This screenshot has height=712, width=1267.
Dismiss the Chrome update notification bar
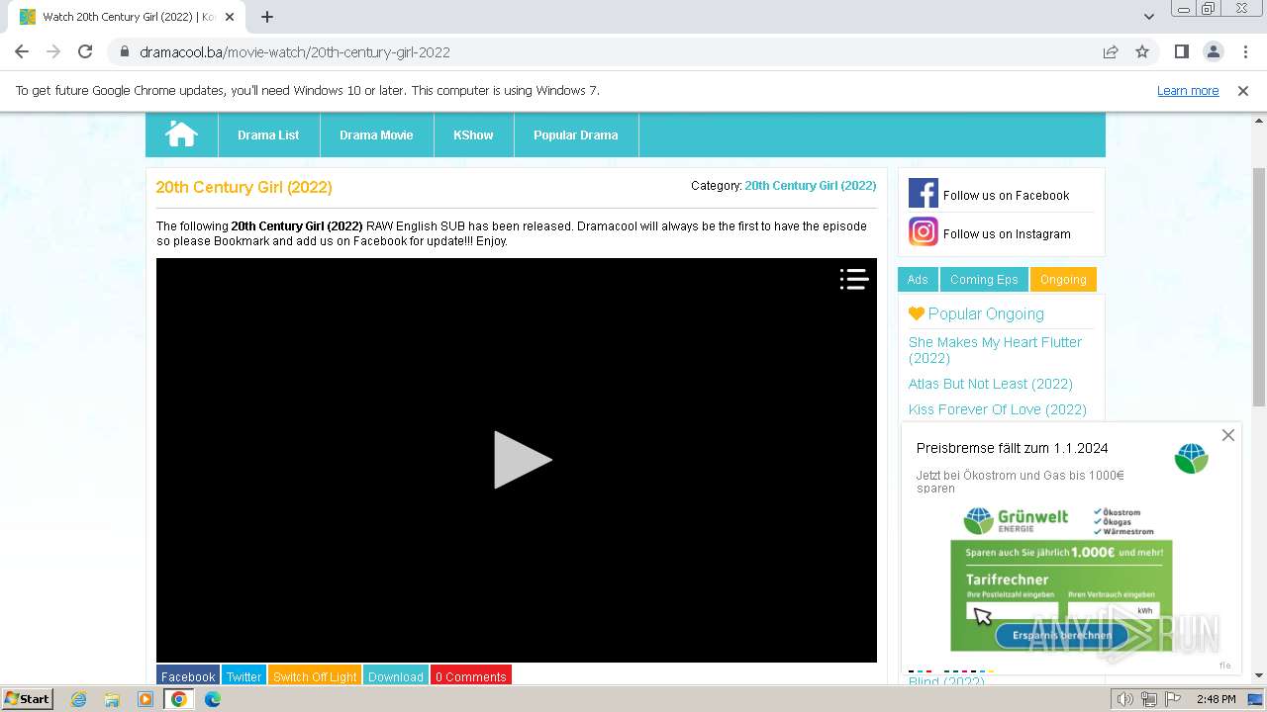click(1243, 90)
